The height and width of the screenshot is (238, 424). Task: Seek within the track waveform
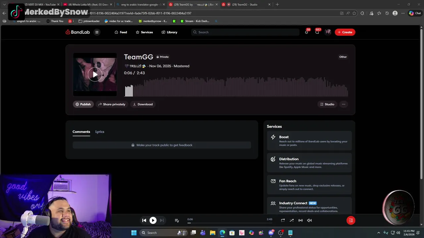coord(236,87)
